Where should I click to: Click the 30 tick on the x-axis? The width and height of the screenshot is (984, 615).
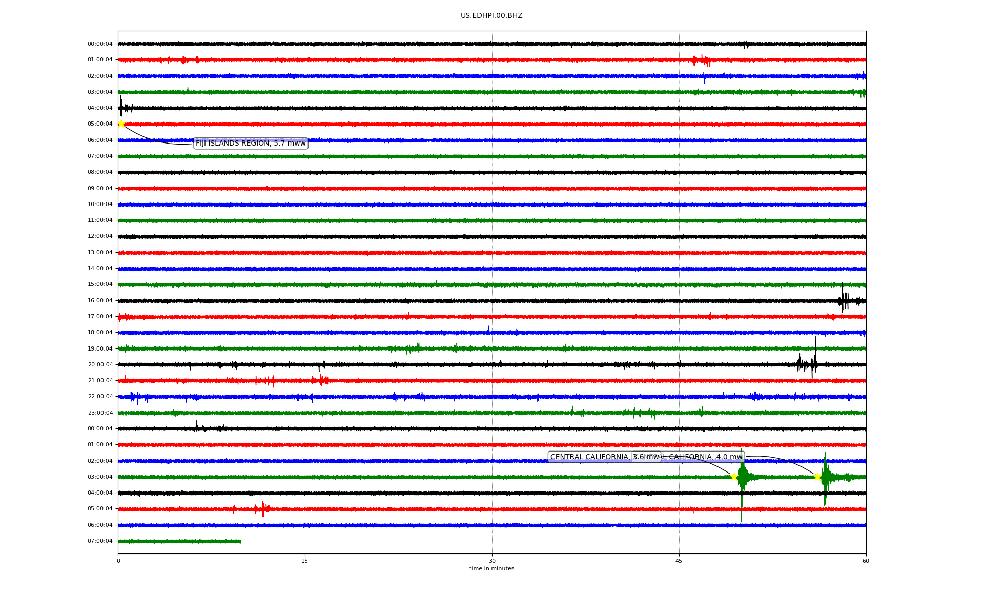pyautogui.click(x=492, y=561)
